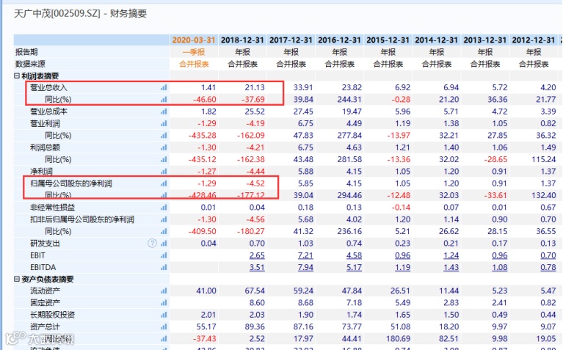Click the 数据来源 row label

point(30,65)
